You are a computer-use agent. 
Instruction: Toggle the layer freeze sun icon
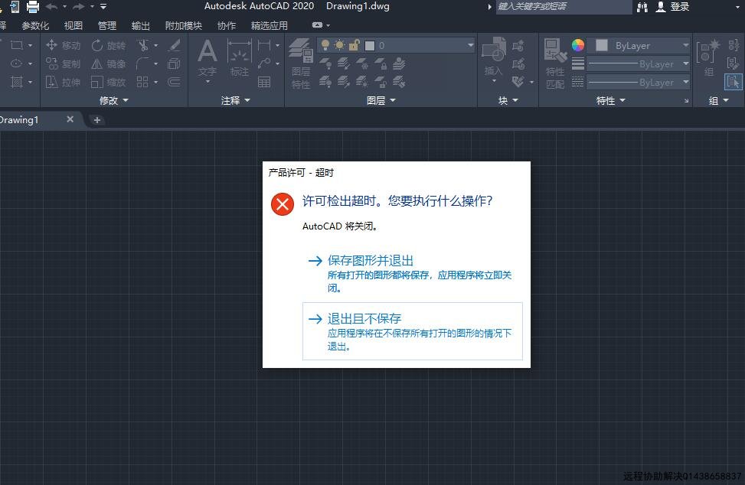click(339, 45)
